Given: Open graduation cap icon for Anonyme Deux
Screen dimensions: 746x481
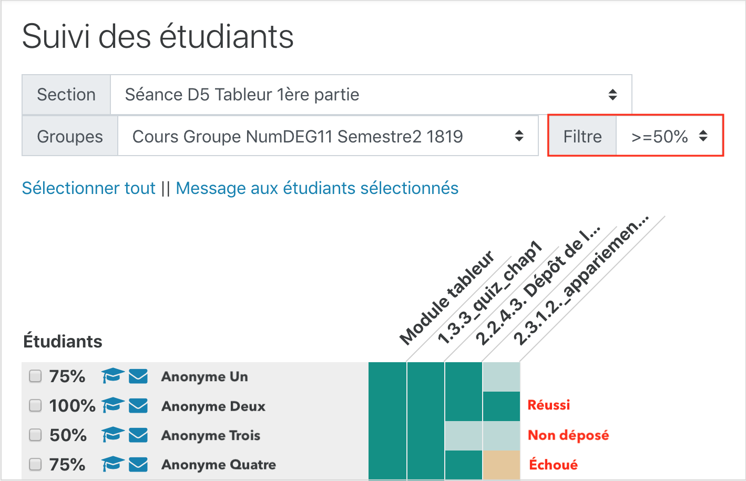Looking at the screenshot, I should coord(113,405).
